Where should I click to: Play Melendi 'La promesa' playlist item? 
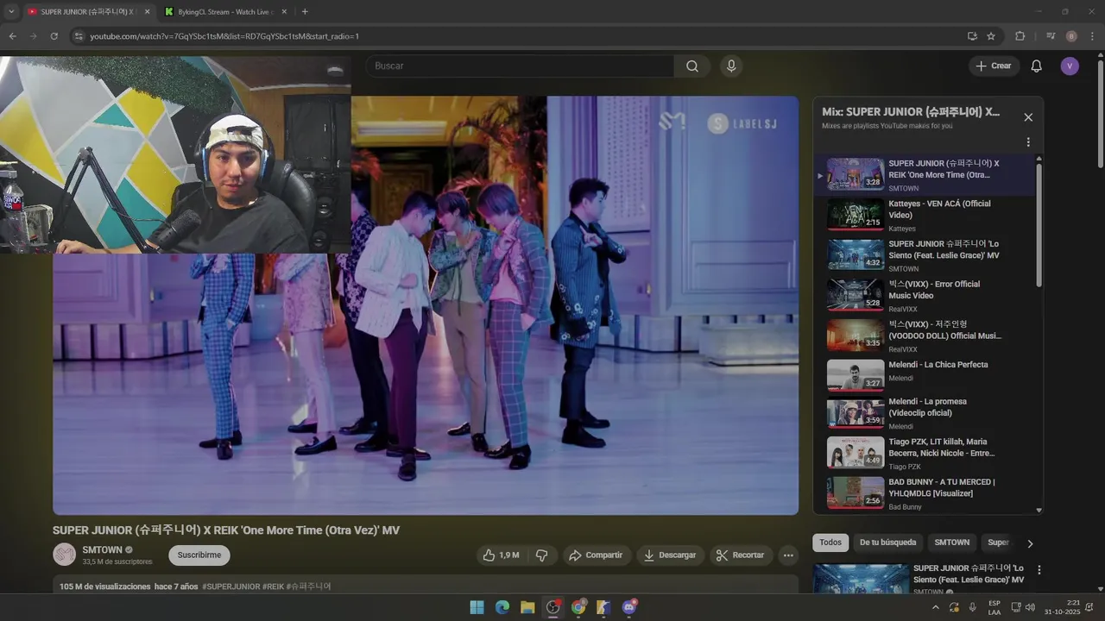pos(924,413)
